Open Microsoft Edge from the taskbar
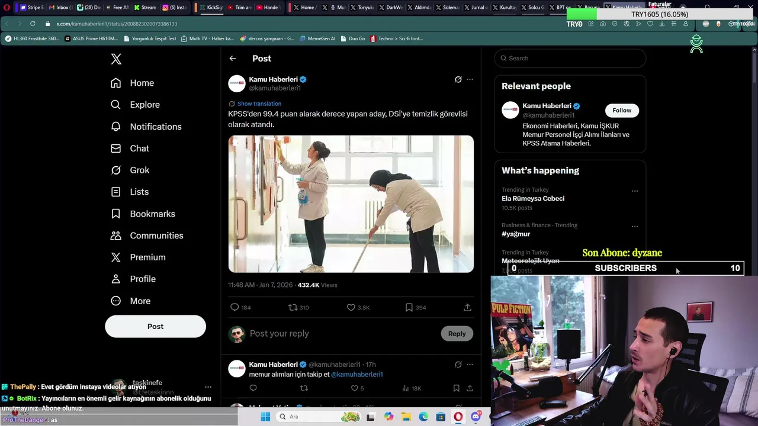Image resolution: width=758 pixels, height=426 pixels. click(423, 417)
